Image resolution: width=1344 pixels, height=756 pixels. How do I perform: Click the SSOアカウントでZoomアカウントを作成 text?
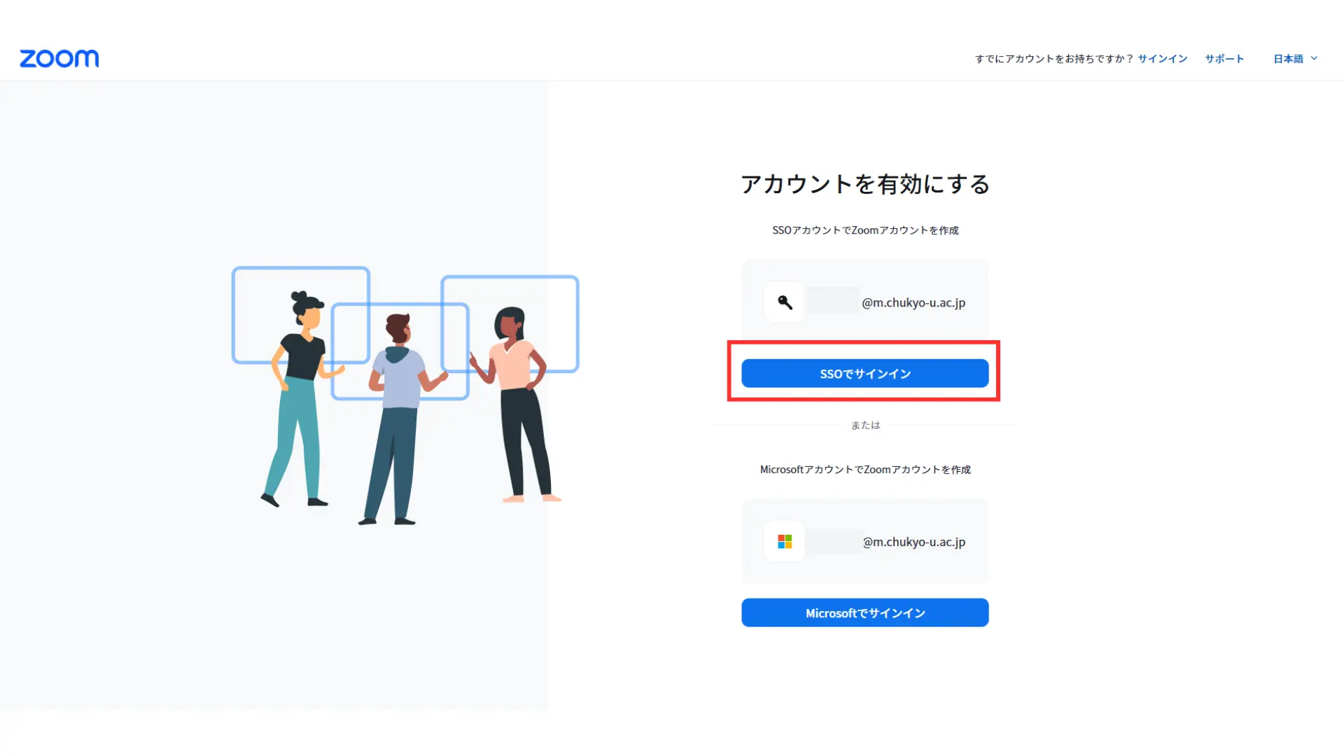[865, 230]
